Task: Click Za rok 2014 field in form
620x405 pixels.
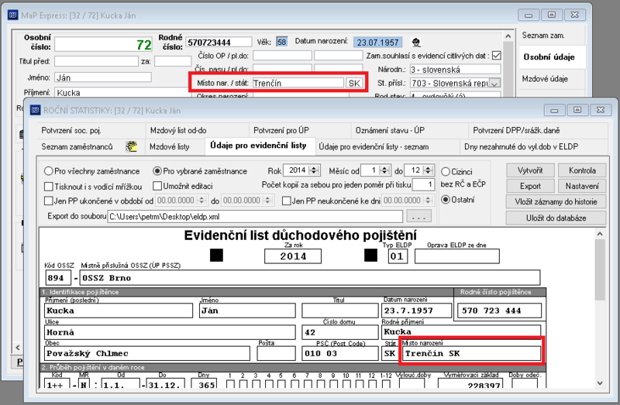Action: pyautogui.click(x=293, y=256)
